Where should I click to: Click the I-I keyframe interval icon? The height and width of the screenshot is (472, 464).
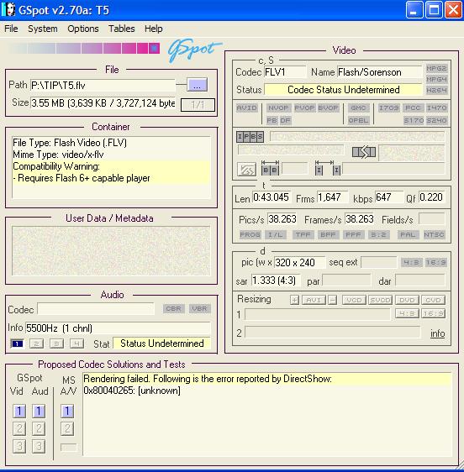pyautogui.click(x=328, y=168)
